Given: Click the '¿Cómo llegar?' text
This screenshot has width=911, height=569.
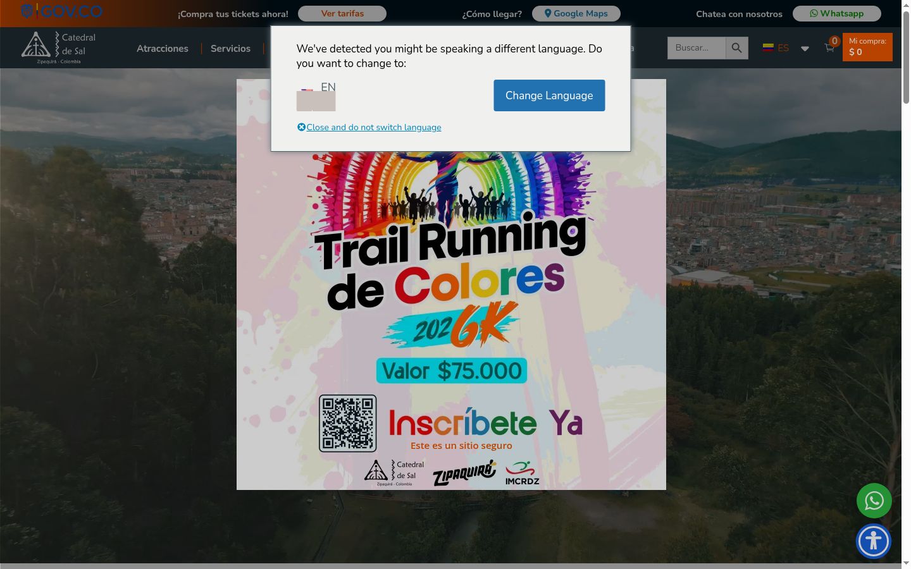Looking at the screenshot, I should point(492,14).
